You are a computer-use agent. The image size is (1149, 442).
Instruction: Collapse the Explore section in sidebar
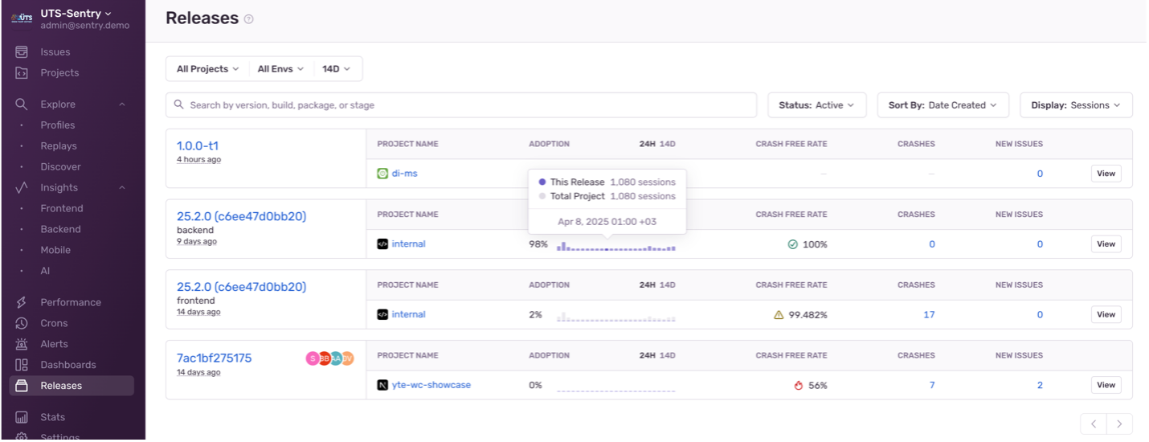click(122, 104)
